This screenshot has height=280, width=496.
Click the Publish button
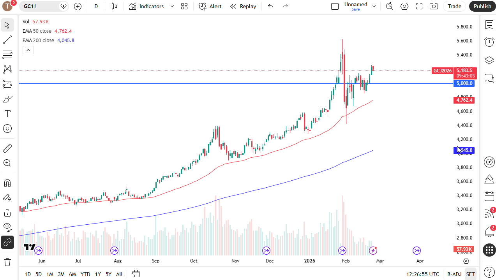point(482,6)
